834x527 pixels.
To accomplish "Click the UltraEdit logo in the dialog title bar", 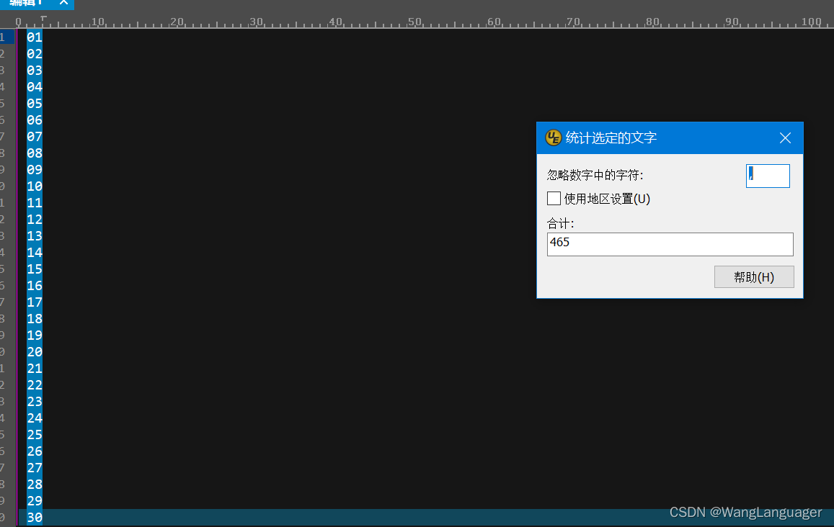I will [x=554, y=138].
